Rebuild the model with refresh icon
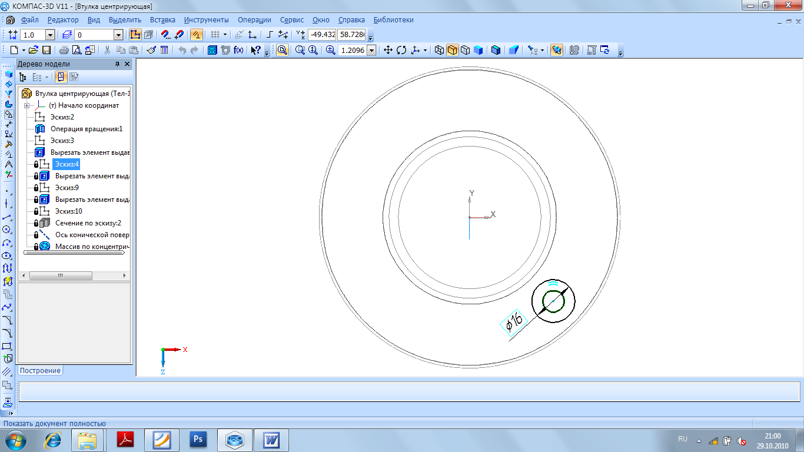This screenshot has width=804, height=452. (x=605, y=51)
